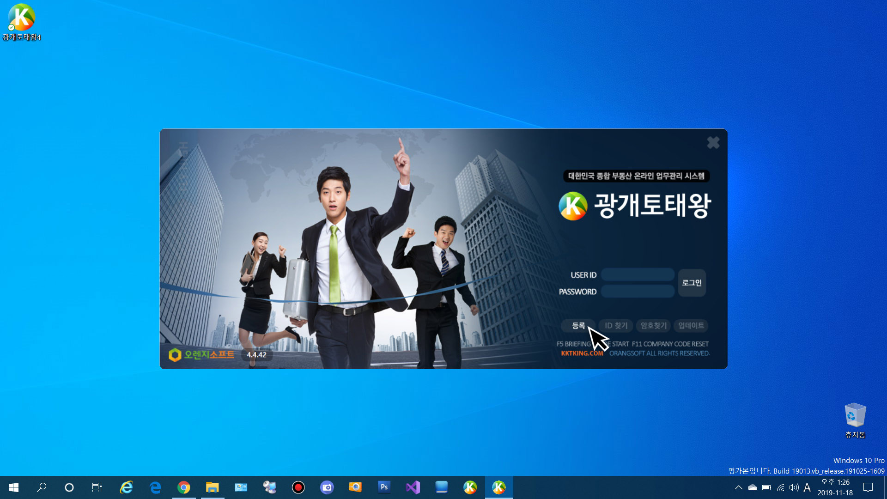Screen dimensions: 887x499
Task: Open Internet Explorer taskbar icon
Action: click(126, 487)
